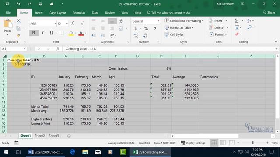This screenshot has height=157, width=280.
Task: Cut selection with the scissors icon
Action: coord(18,21)
